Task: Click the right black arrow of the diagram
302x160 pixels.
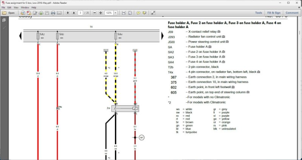Action: pyautogui.click(x=162, y=36)
